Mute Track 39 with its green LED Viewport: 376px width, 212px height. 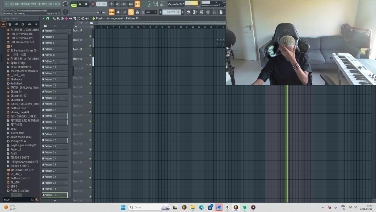coord(90,55)
